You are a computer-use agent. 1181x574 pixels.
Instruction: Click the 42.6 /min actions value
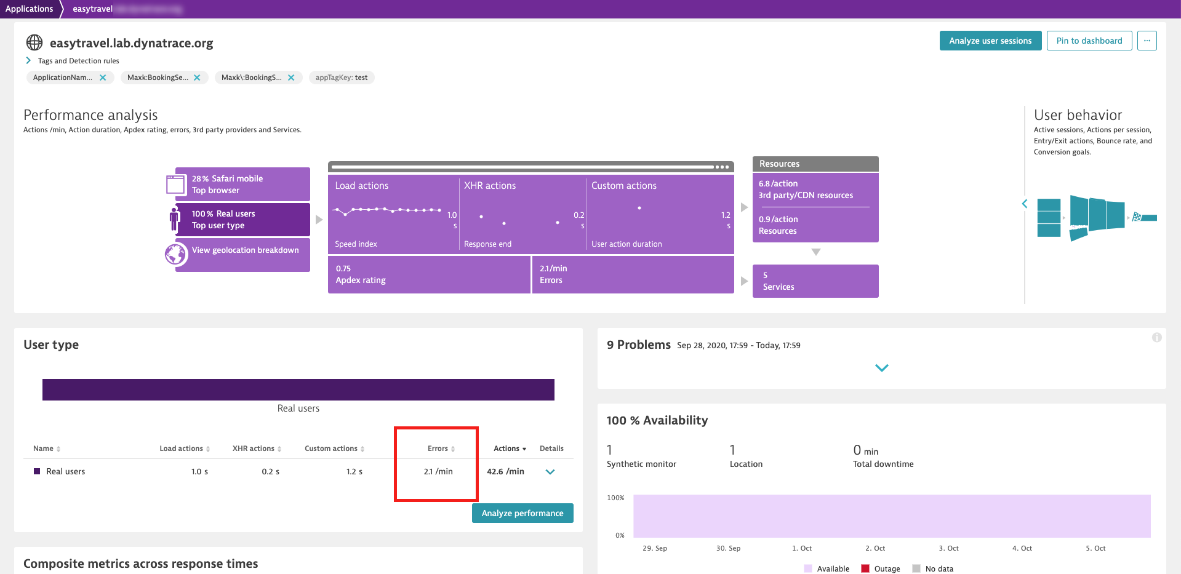(505, 472)
